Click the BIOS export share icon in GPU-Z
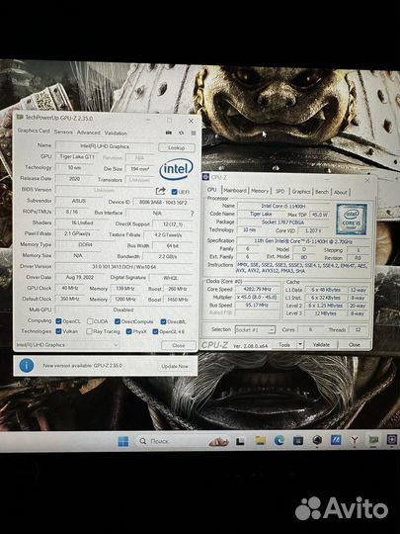The height and width of the screenshot is (534, 400). 161,191
